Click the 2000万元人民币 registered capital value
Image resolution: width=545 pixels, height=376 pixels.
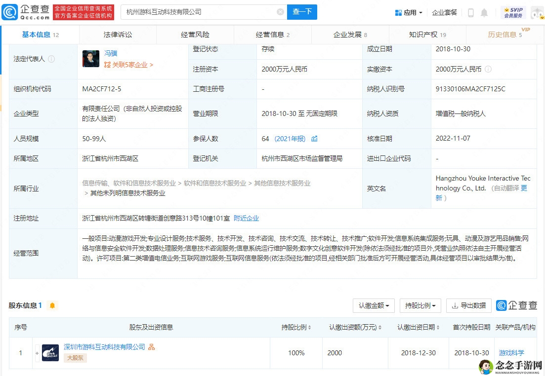pyautogui.click(x=284, y=69)
